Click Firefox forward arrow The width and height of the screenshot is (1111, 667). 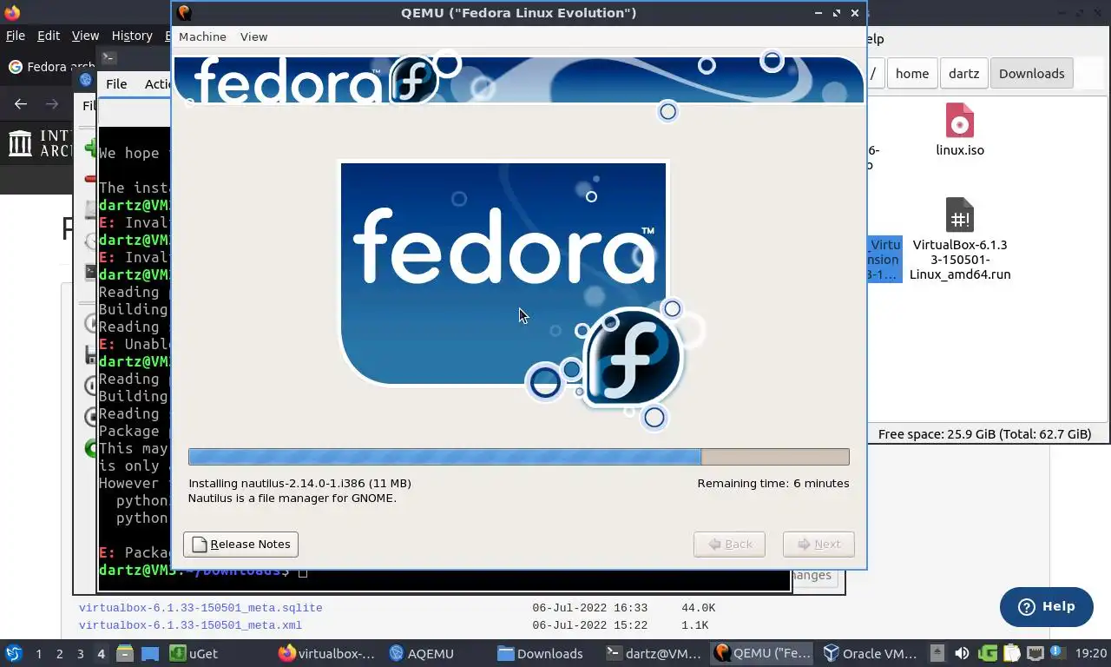[x=52, y=104]
